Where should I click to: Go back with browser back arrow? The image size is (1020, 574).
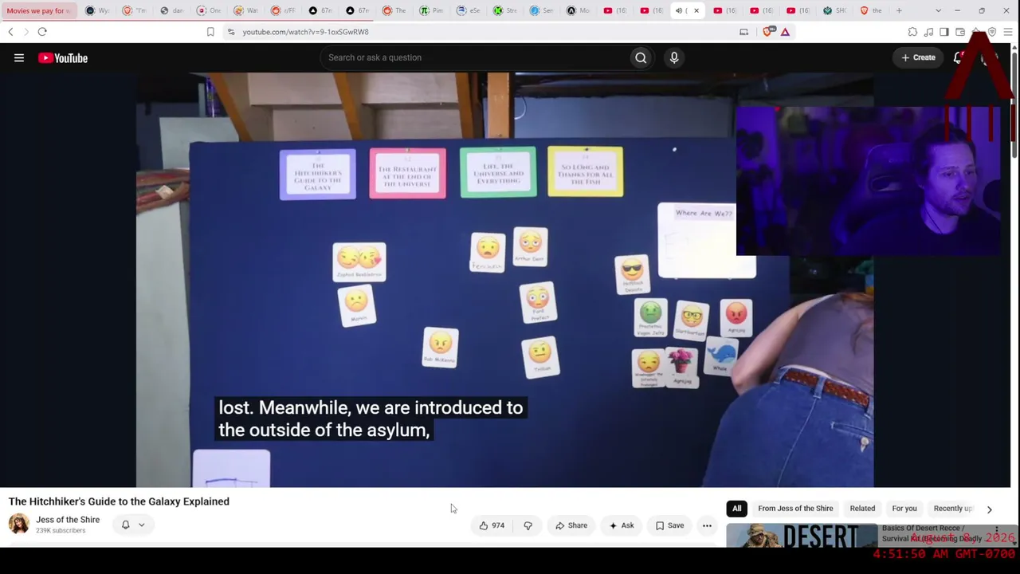(10, 32)
